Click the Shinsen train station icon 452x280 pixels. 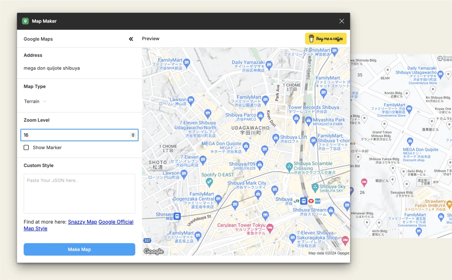click(177, 216)
